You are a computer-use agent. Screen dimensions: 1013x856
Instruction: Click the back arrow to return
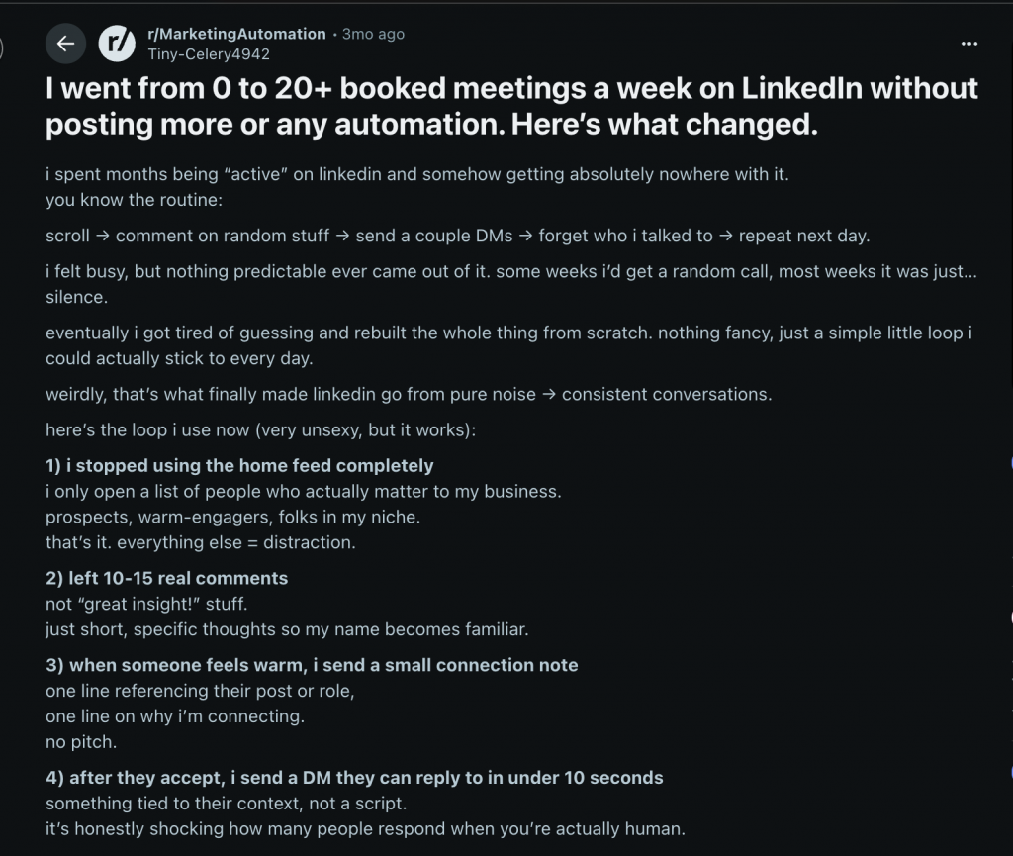pyautogui.click(x=65, y=44)
